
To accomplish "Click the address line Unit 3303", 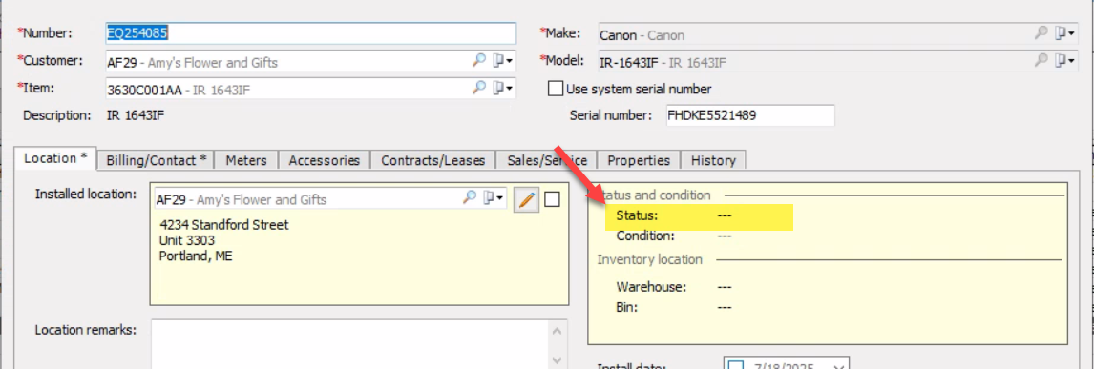I will (187, 240).
